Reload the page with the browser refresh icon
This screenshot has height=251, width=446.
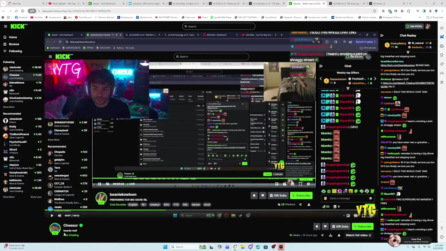click(x=16, y=11)
